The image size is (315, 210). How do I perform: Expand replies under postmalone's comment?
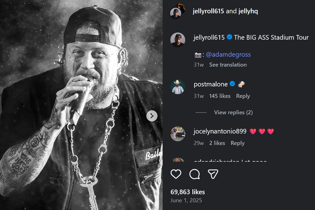pyautogui.click(x=233, y=112)
